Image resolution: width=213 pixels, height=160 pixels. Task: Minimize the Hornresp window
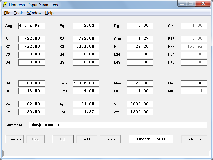click(182, 3)
